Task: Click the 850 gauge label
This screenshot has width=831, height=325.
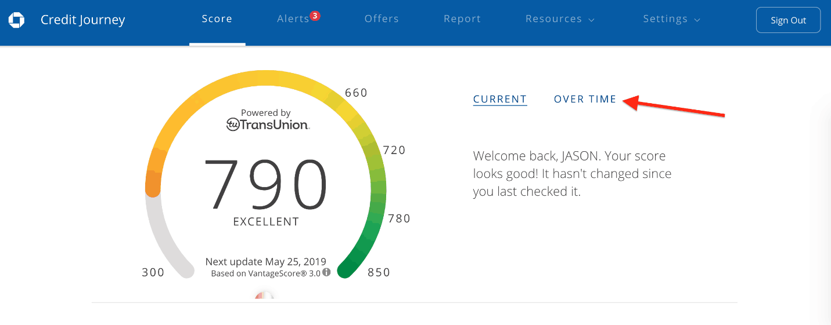Action: tap(379, 272)
